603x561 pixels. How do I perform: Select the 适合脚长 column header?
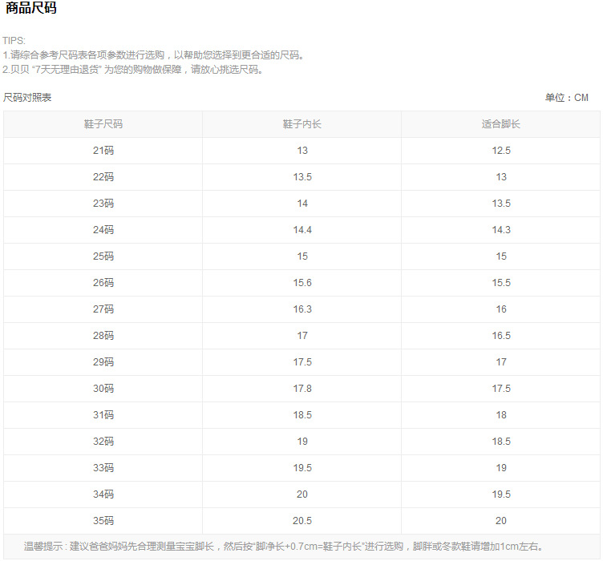pyautogui.click(x=500, y=124)
